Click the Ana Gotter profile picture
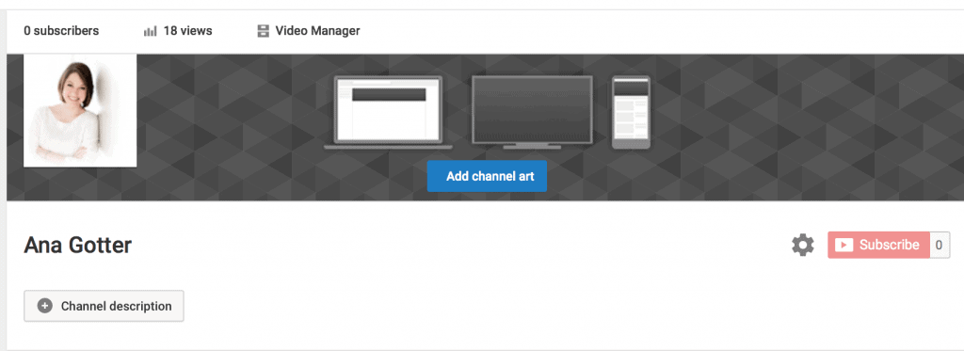The image size is (964, 351). (x=80, y=110)
